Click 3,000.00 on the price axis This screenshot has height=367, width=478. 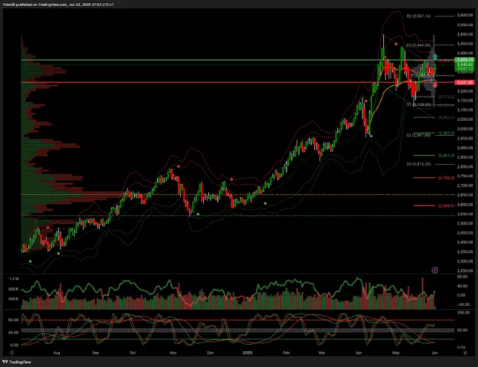(x=465, y=119)
